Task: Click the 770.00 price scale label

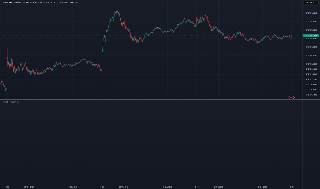Action: pos(311,89)
